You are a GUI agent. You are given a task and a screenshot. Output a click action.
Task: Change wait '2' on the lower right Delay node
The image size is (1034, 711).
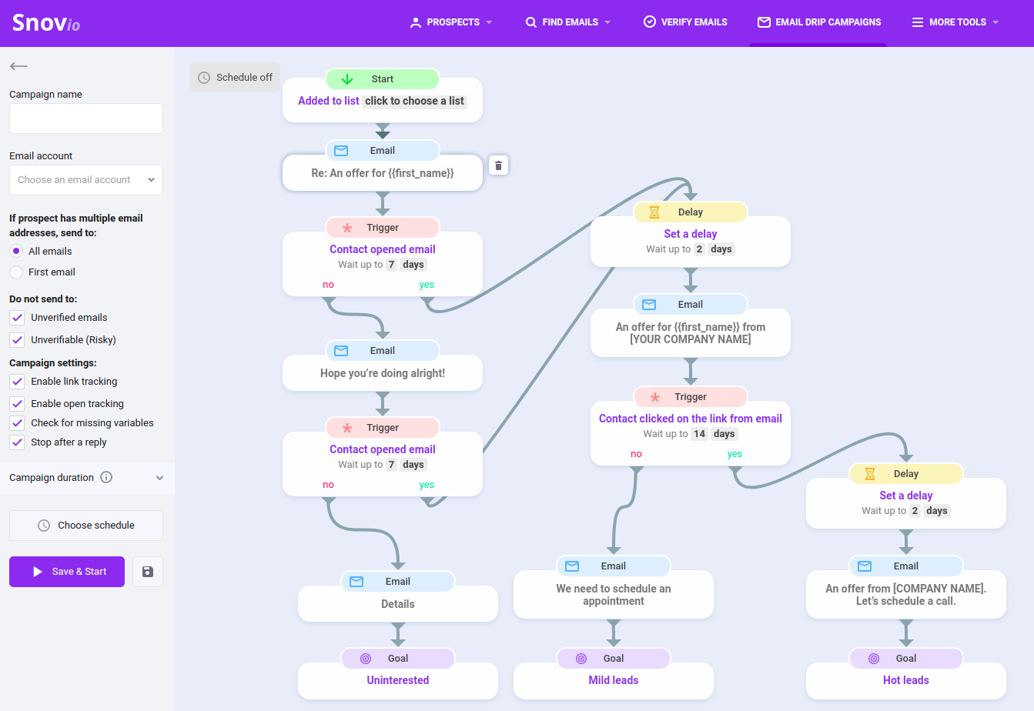coord(915,511)
